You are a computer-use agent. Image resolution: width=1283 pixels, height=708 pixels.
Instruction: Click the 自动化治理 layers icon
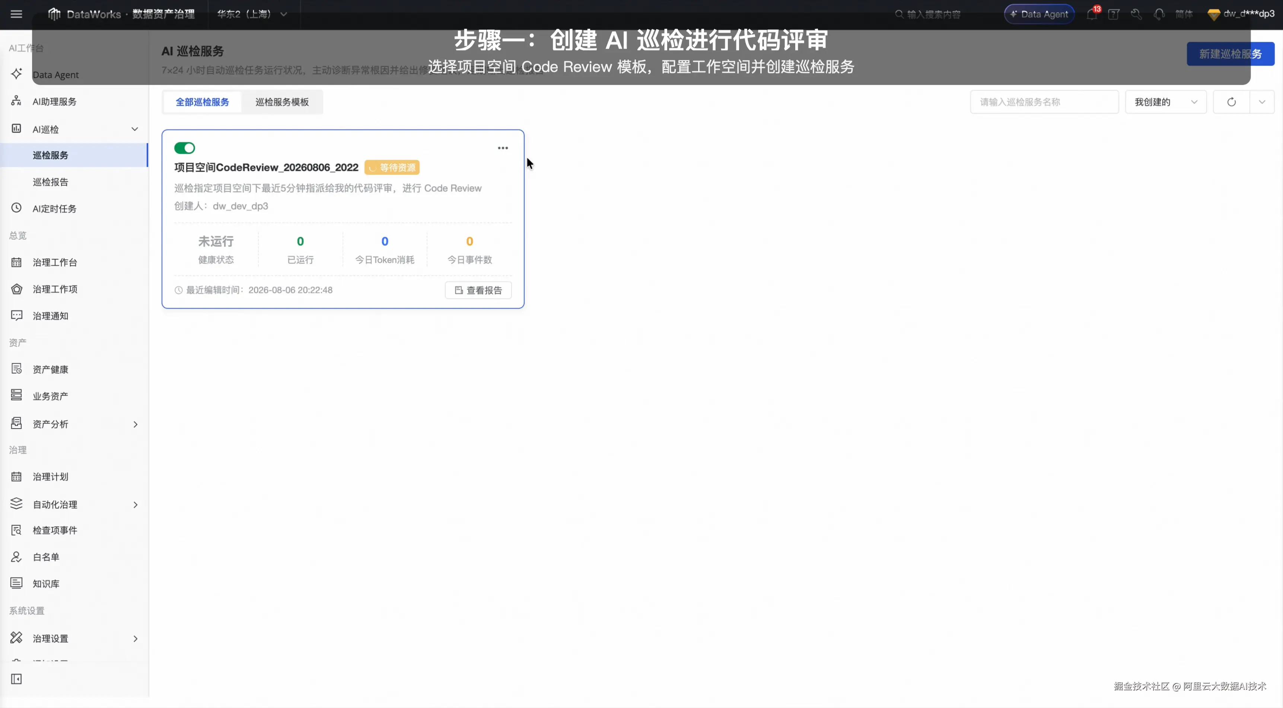(16, 504)
